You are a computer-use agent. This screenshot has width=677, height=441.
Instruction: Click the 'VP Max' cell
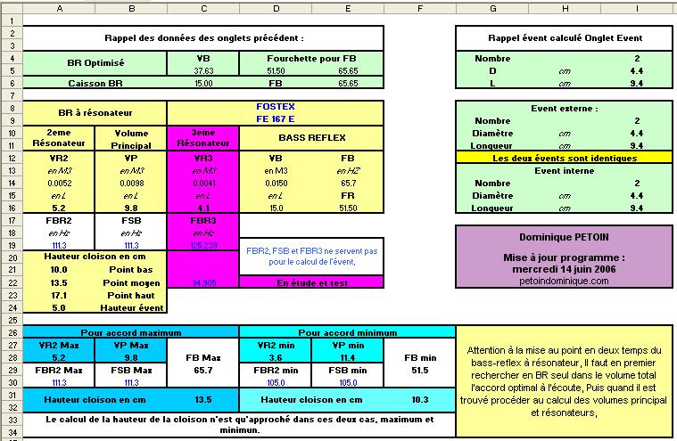(x=131, y=346)
